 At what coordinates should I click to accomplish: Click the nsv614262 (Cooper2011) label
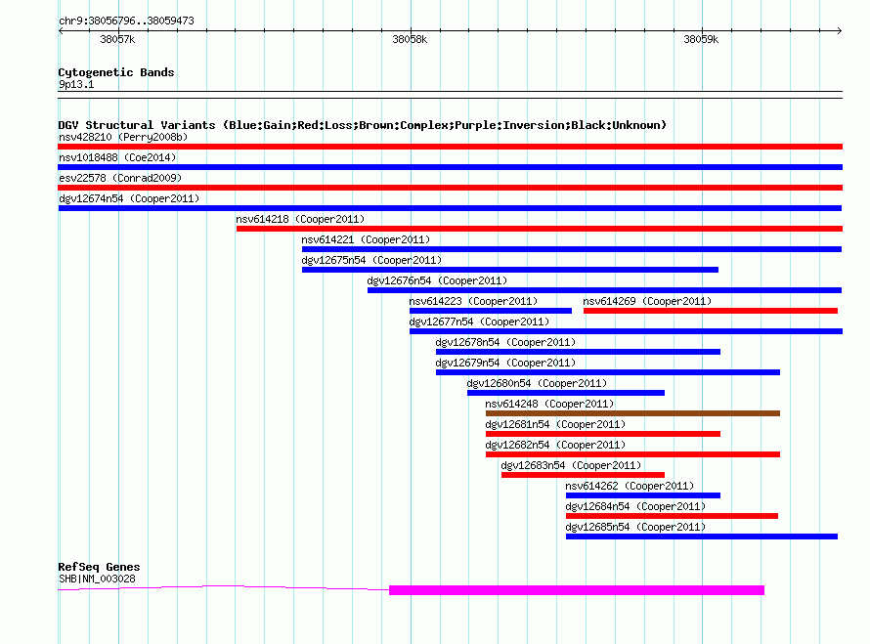tap(630, 486)
